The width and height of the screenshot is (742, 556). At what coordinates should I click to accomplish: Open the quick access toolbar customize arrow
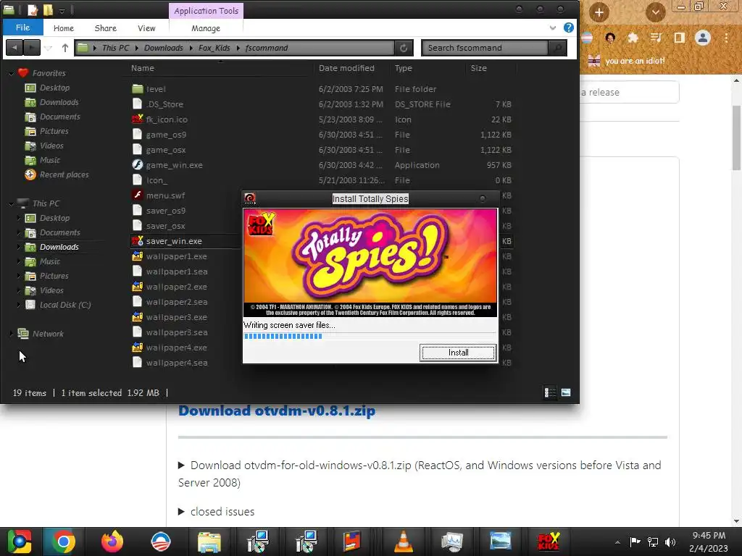62,10
